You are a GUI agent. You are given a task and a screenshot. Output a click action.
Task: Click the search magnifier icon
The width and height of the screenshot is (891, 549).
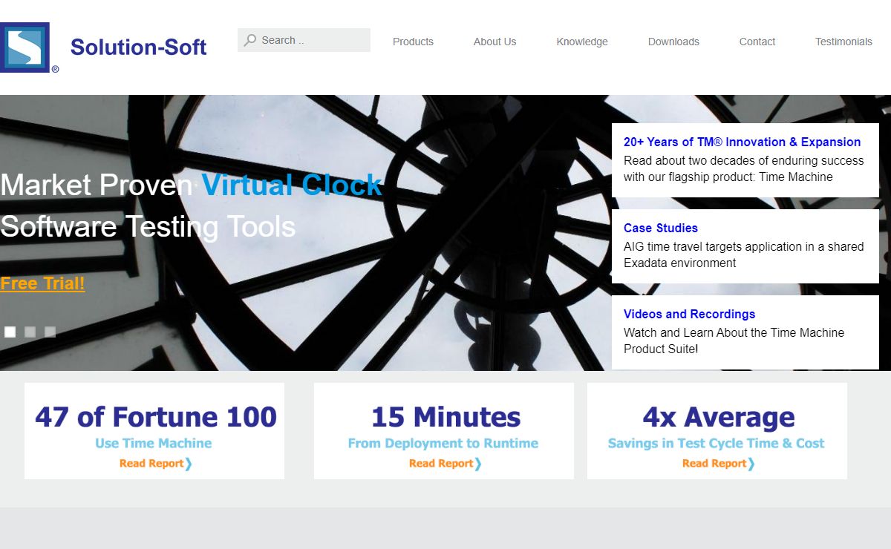(x=250, y=40)
